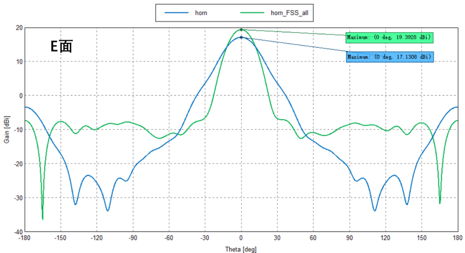Click the x-axis tick label 180
This screenshot has height=253, width=465.
click(x=458, y=238)
